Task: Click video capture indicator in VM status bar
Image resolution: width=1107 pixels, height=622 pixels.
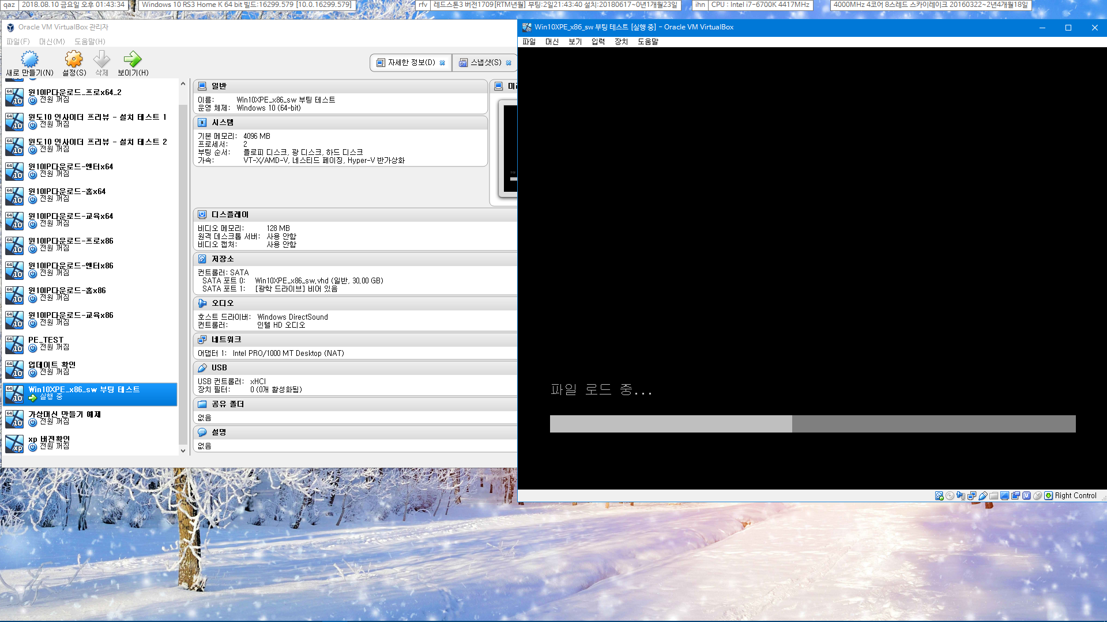Action: pyautogui.click(x=1015, y=495)
